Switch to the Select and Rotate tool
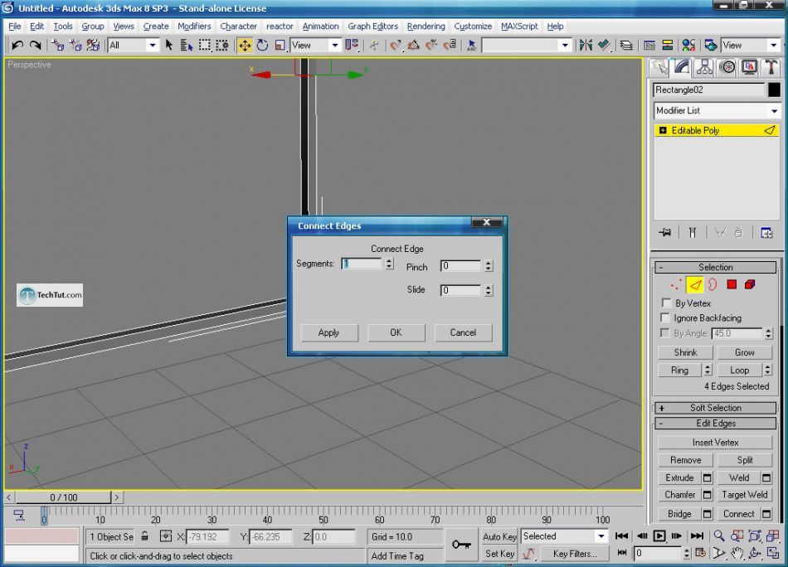The height and width of the screenshot is (567, 788). 262,46
